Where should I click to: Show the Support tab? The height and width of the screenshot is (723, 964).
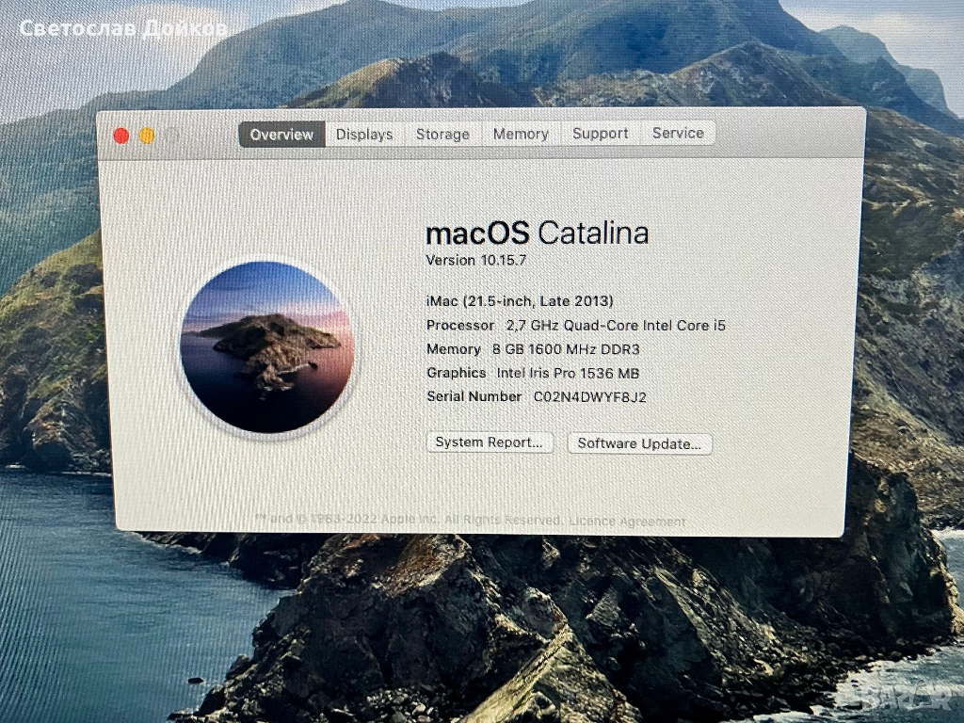600,134
